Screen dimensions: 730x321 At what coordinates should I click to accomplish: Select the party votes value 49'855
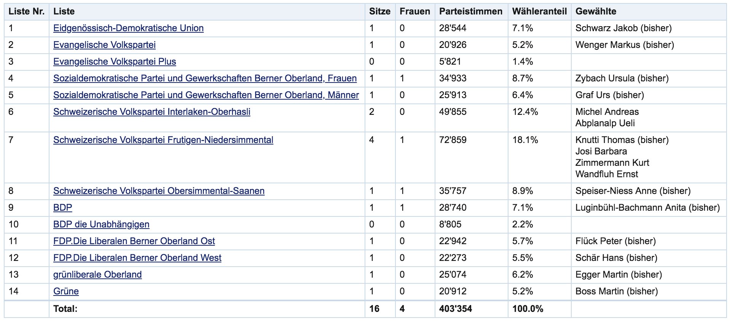[453, 112]
